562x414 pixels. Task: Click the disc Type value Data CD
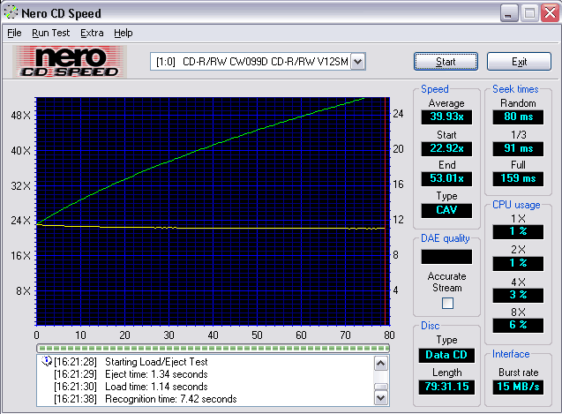(x=446, y=355)
